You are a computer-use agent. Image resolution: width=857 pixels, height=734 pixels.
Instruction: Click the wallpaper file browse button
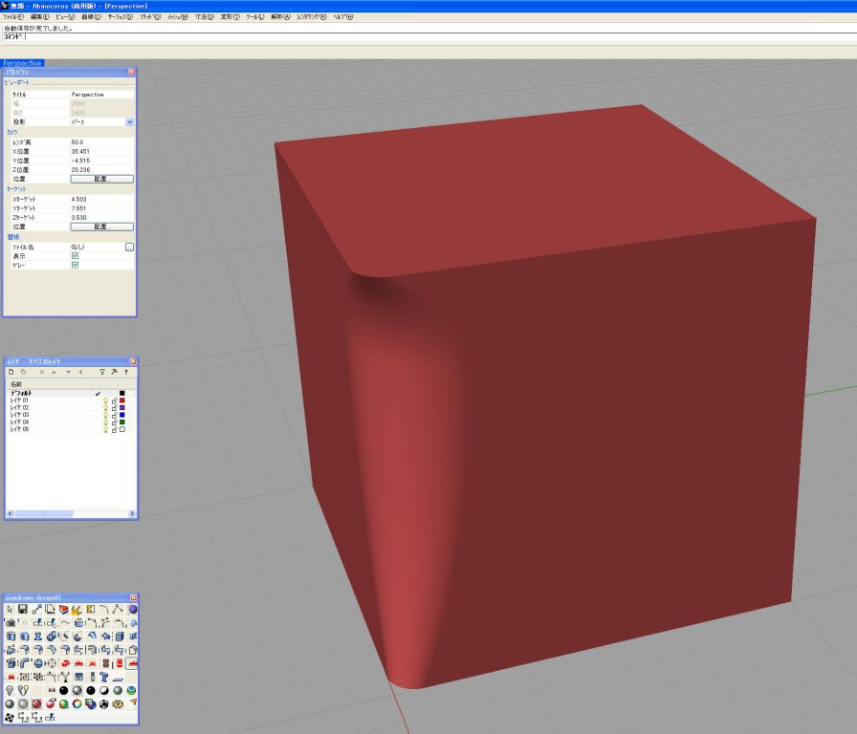coord(129,247)
